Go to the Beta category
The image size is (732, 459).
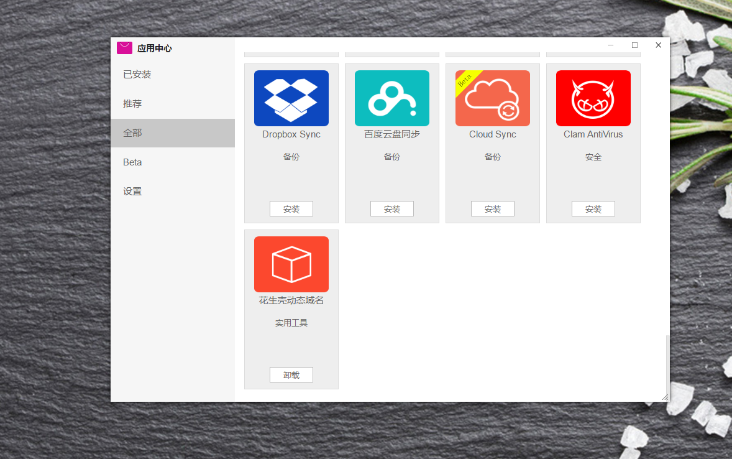click(x=132, y=162)
